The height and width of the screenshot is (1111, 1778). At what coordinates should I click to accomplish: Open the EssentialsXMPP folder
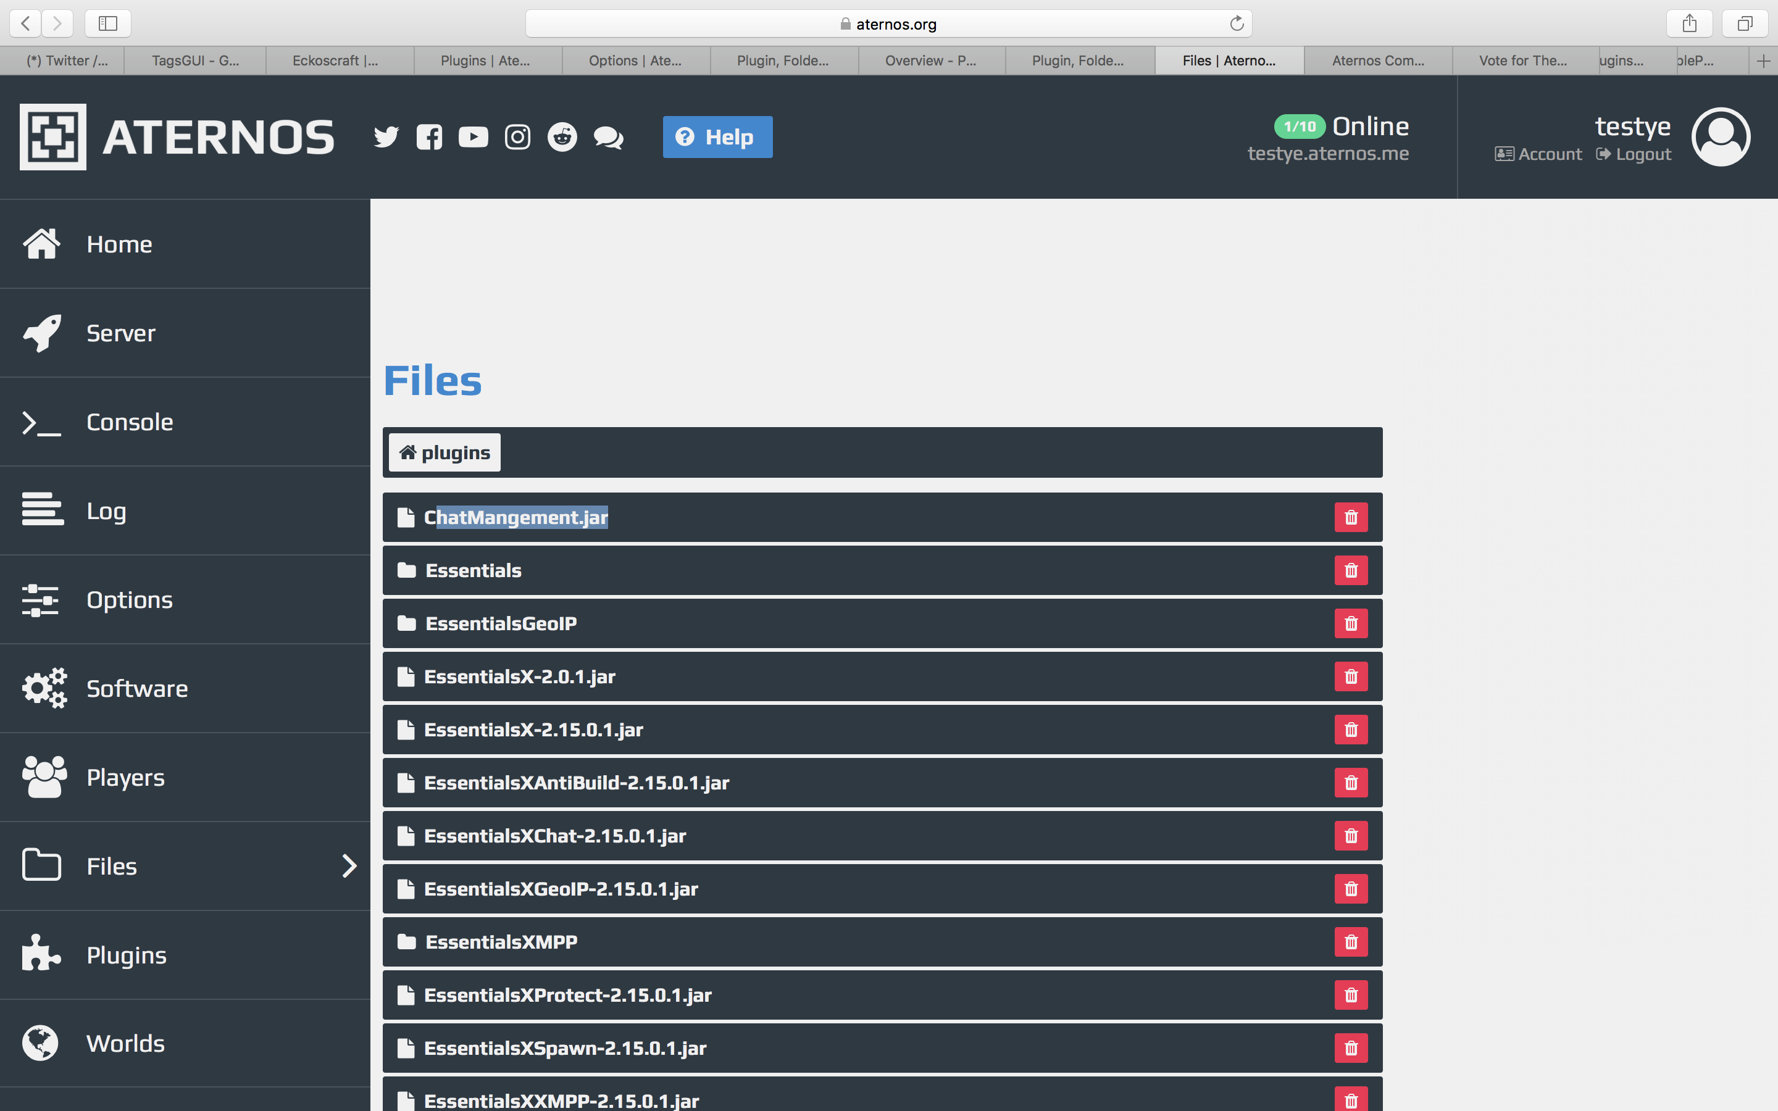(x=882, y=942)
